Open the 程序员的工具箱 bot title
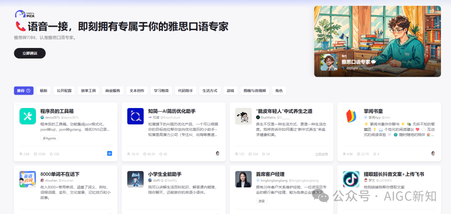451x214 pixels. (x=57, y=111)
